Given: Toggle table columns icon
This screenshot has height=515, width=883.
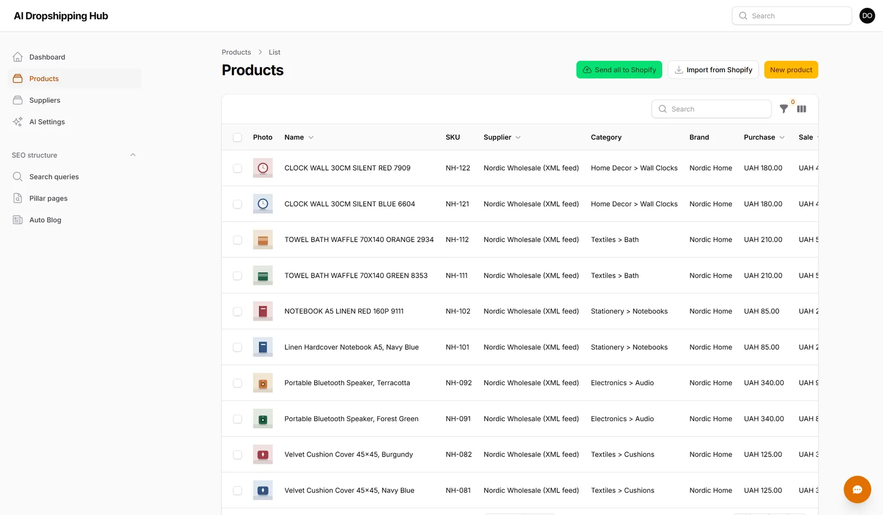Looking at the screenshot, I should coord(801,109).
